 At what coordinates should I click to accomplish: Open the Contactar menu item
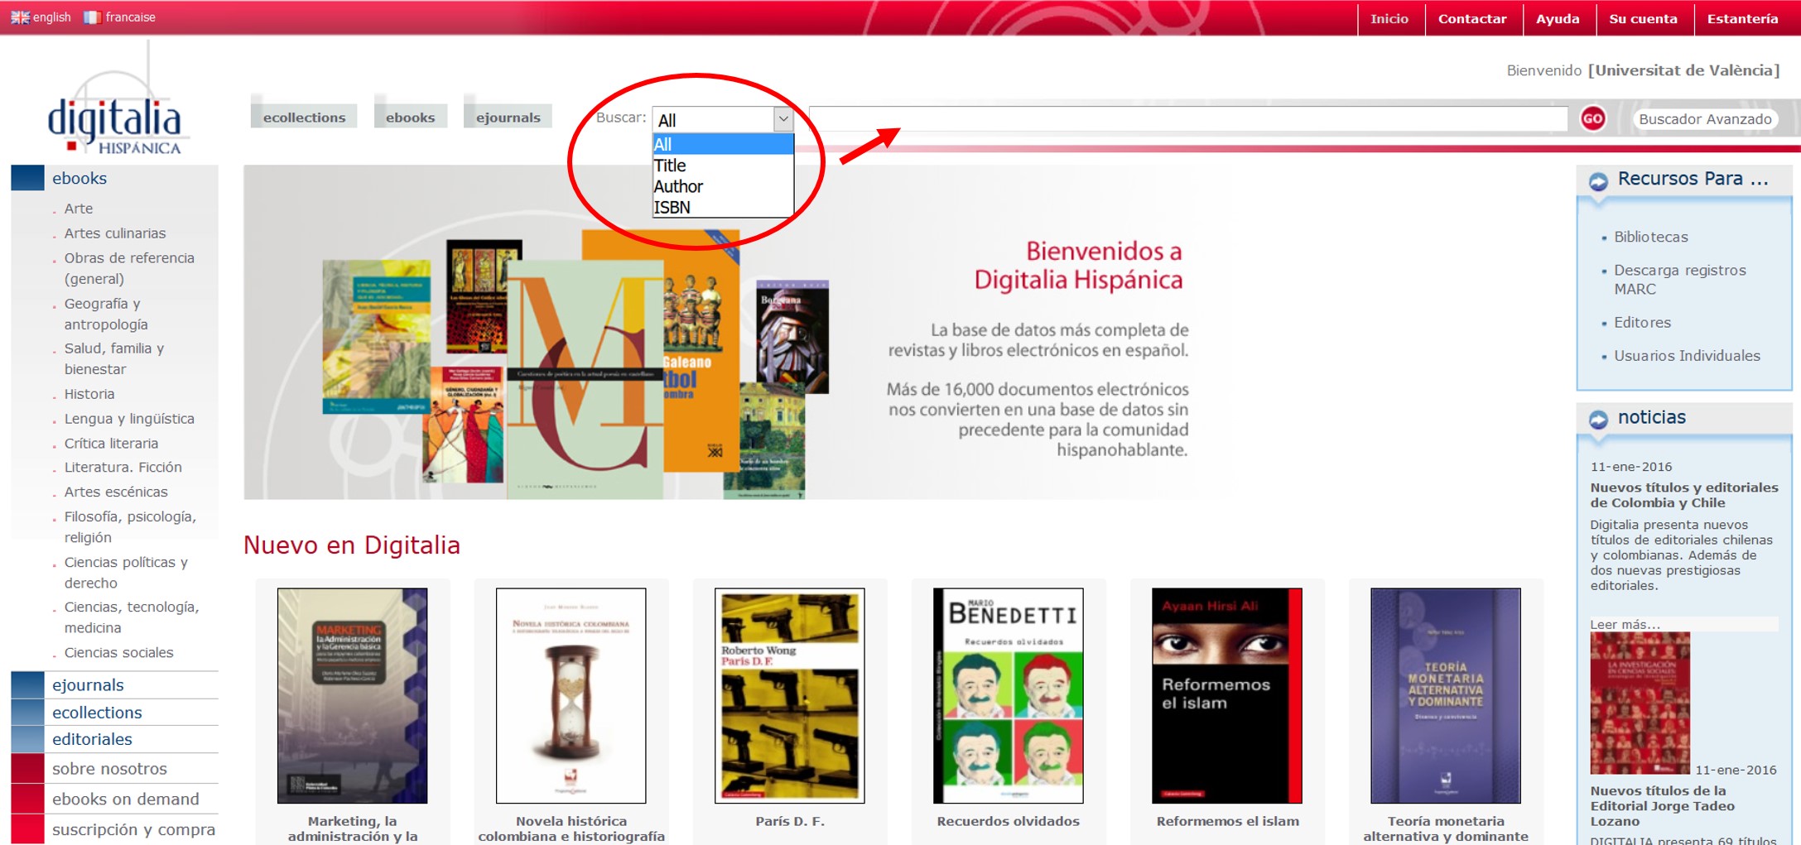click(1472, 18)
